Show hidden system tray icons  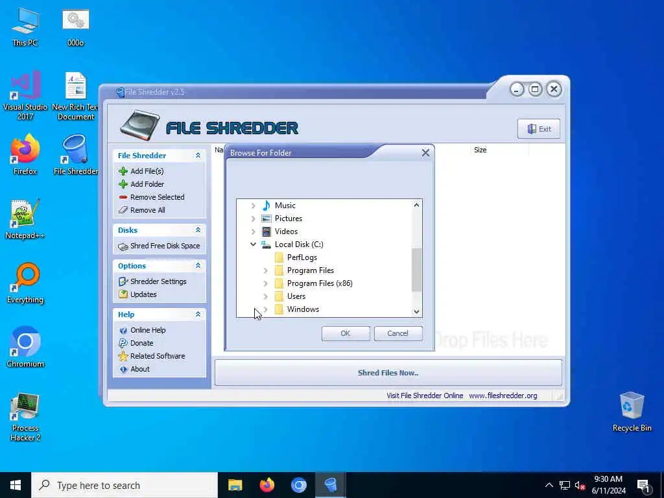click(549, 485)
